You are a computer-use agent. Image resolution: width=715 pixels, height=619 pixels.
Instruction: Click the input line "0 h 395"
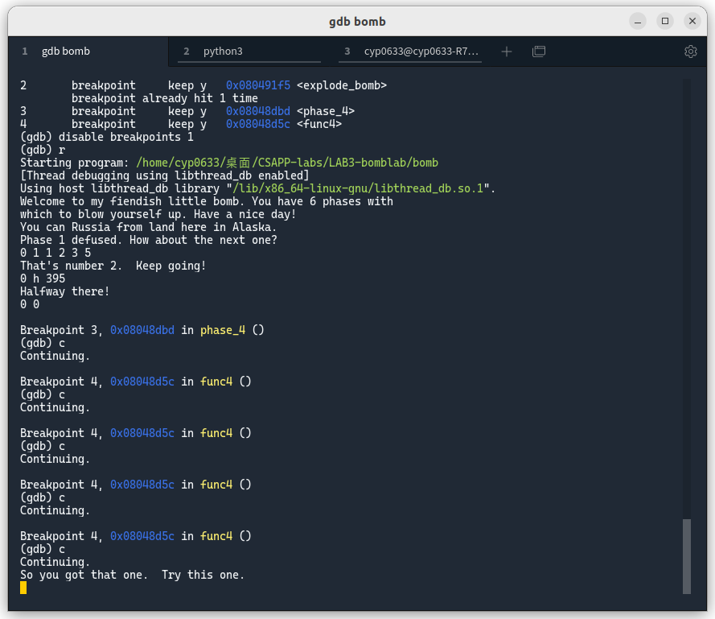[43, 279]
